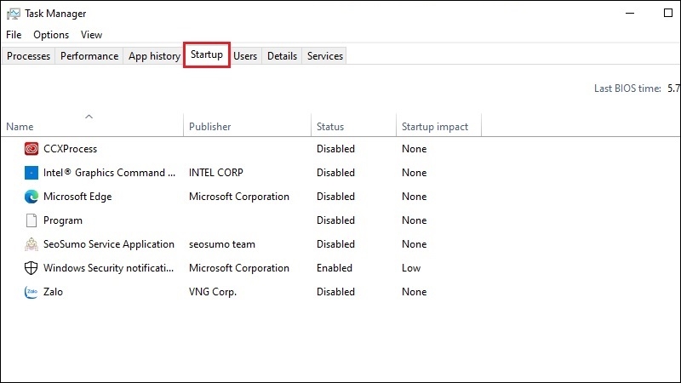The image size is (681, 383).
Task: Select the SeoSumo Service Application name
Action: pyautogui.click(x=109, y=244)
